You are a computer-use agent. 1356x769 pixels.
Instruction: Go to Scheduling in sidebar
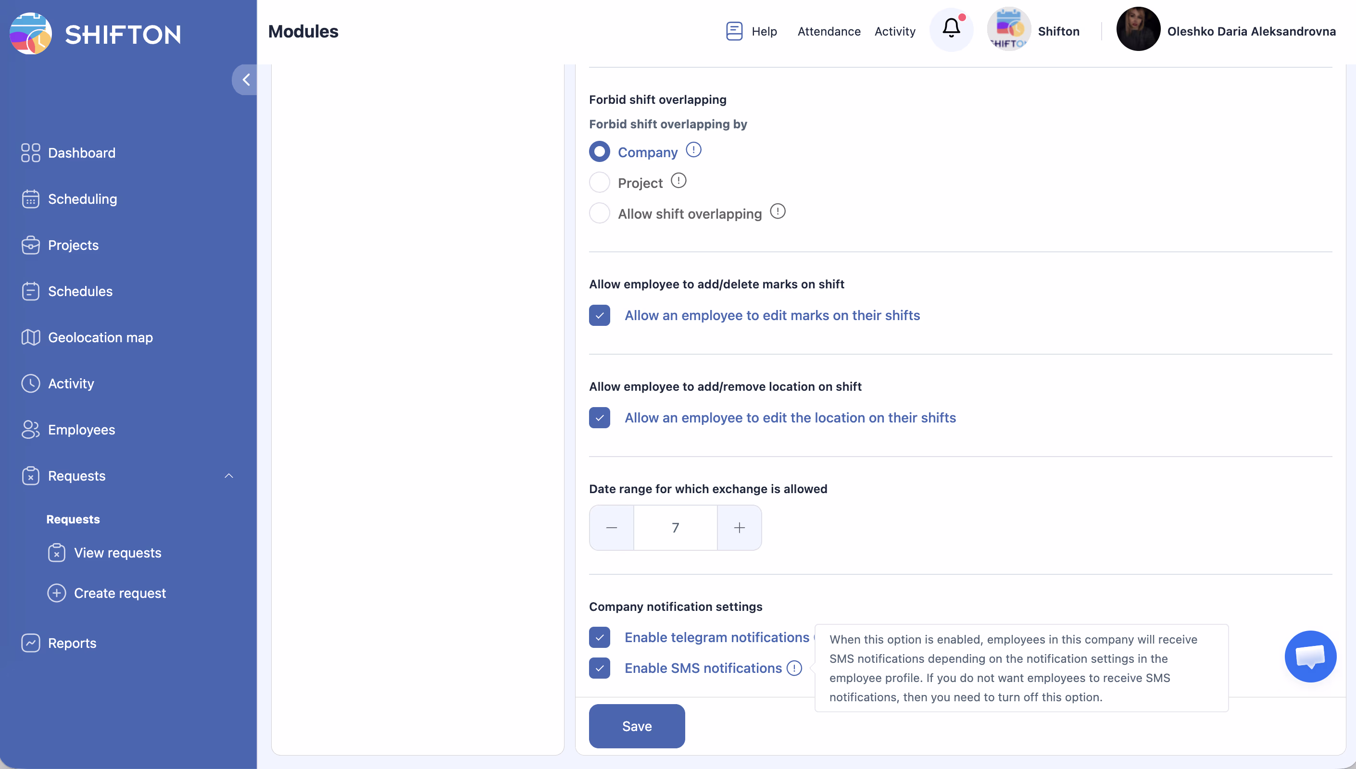(82, 199)
